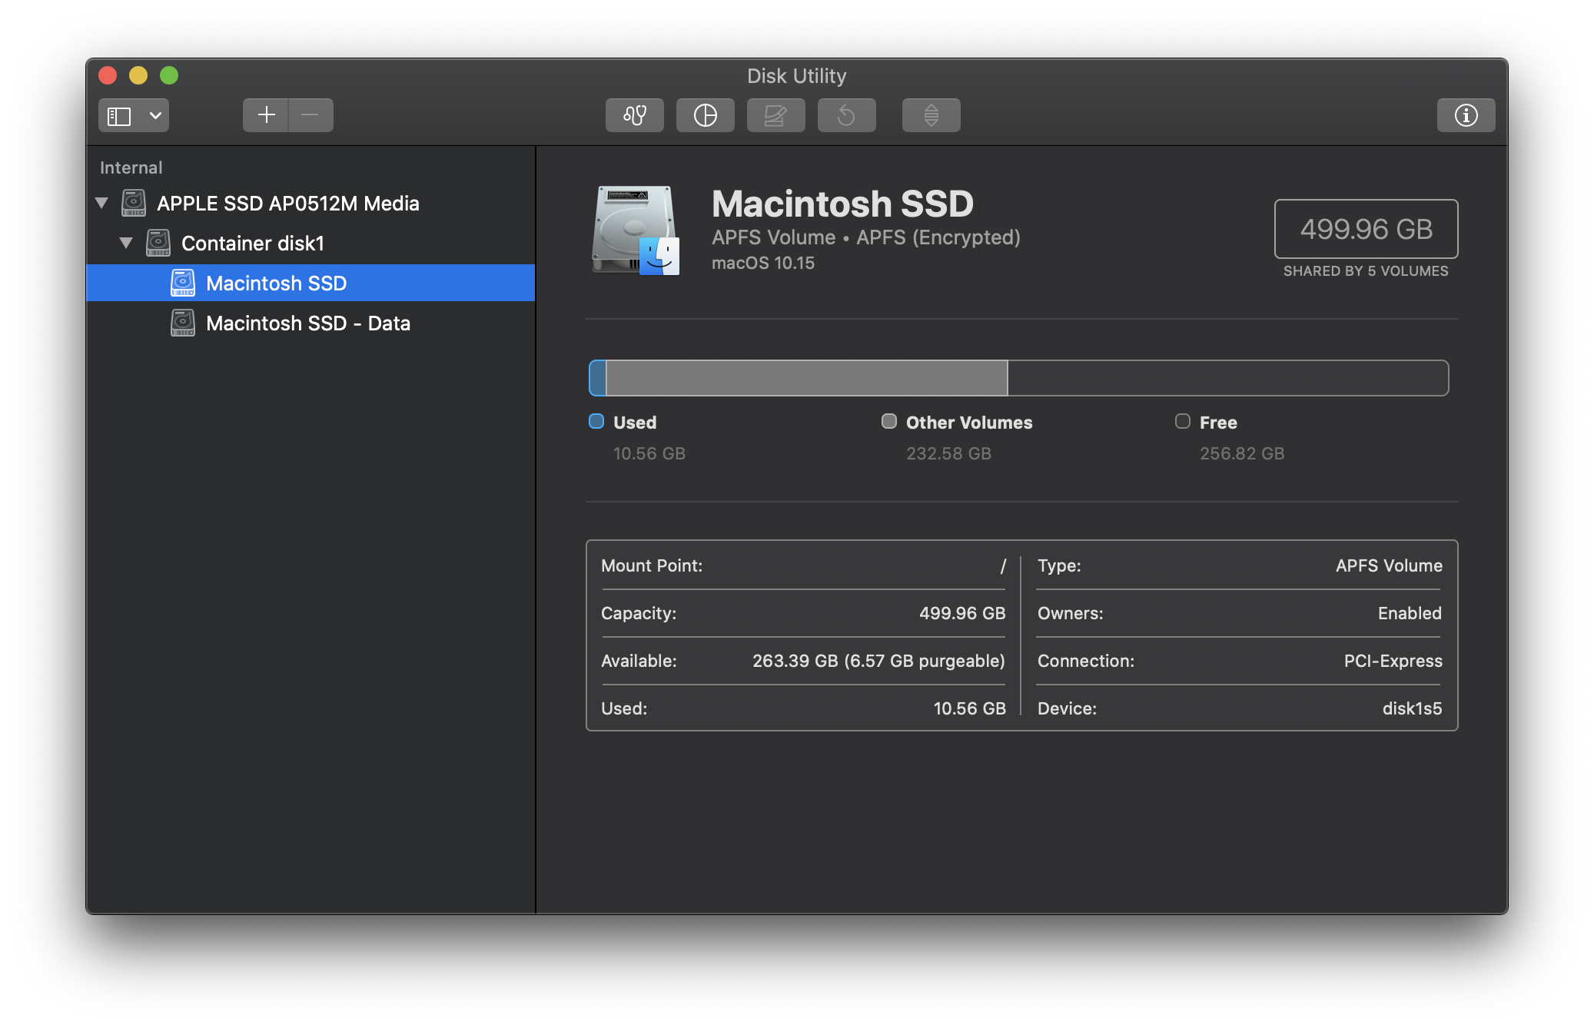Click the add volume plus button
Viewport: 1594px width, 1028px height.
266,115
